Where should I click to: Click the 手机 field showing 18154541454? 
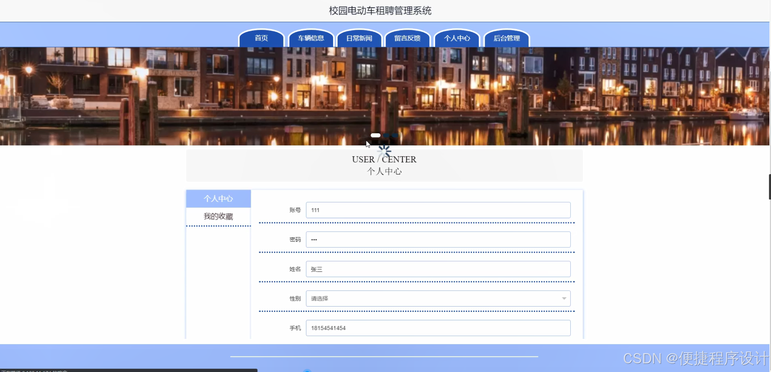coord(438,327)
